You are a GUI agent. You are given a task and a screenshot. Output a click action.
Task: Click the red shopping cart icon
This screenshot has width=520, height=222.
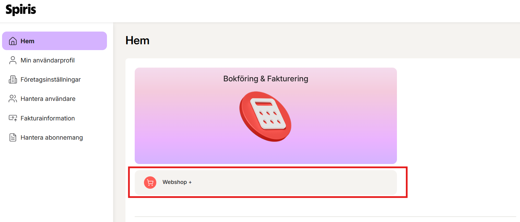[x=150, y=182]
